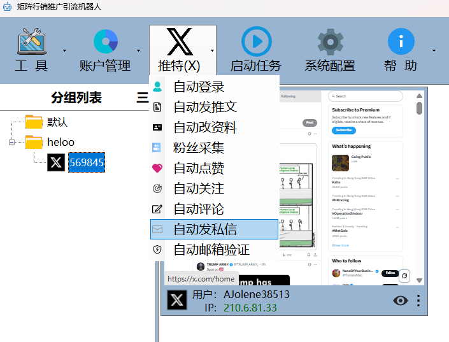Click the Going Public trending thumbnail
Image resolution: width=449 pixels, height=342 pixels.
pos(340,162)
